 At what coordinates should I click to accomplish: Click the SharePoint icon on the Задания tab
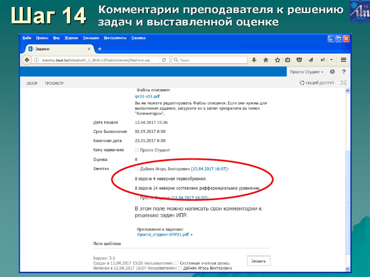pyautogui.click(x=31, y=48)
